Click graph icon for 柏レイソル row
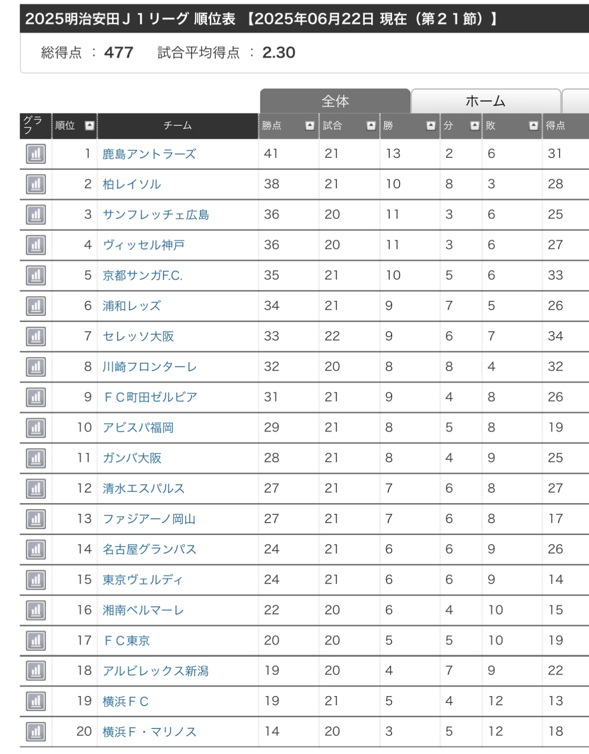589x754 pixels. click(x=35, y=184)
